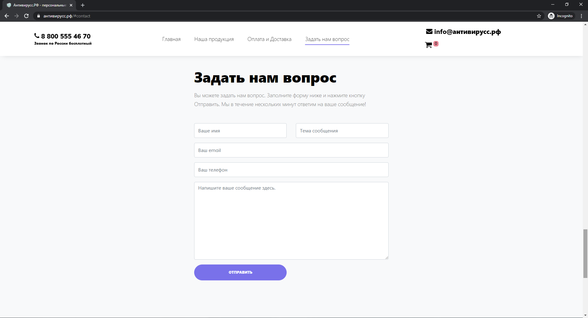Go to Оплата и Доставка
Screen dimensions: 588x318
[x=269, y=39]
